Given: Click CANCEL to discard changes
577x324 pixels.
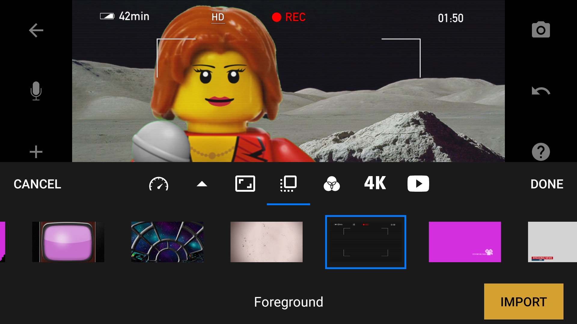Looking at the screenshot, I should [x=37, y=184].
